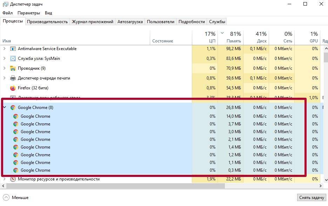The width and height of the screenshot is (328, 206).
Task: Click the Google Chrome (8) group icon
Action: 13,108
